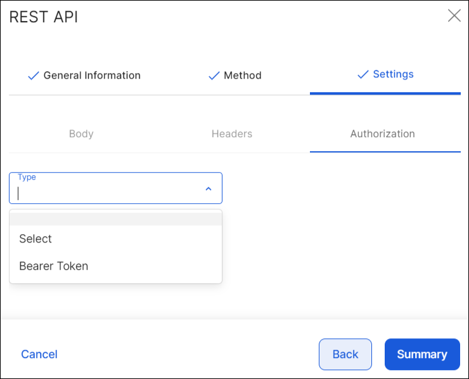Click the checkmark icon beside Settings

point(363,74)
